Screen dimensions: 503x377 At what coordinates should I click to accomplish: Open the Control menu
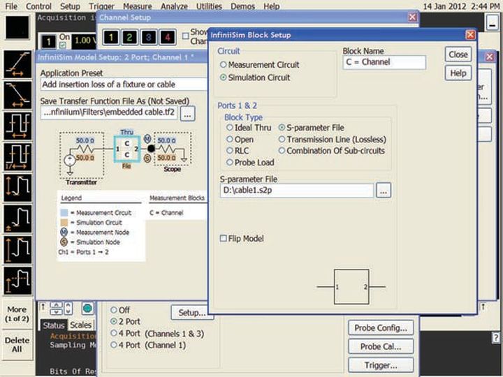(38, 6)
